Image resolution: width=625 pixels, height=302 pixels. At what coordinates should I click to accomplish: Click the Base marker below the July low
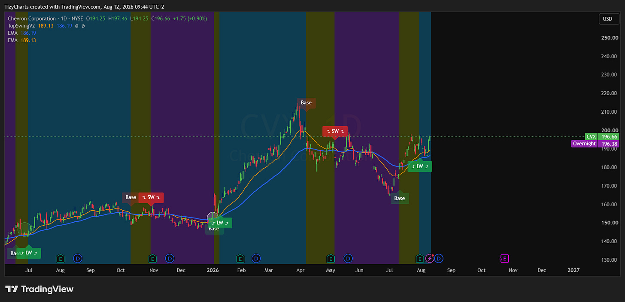tap(400, 199)
